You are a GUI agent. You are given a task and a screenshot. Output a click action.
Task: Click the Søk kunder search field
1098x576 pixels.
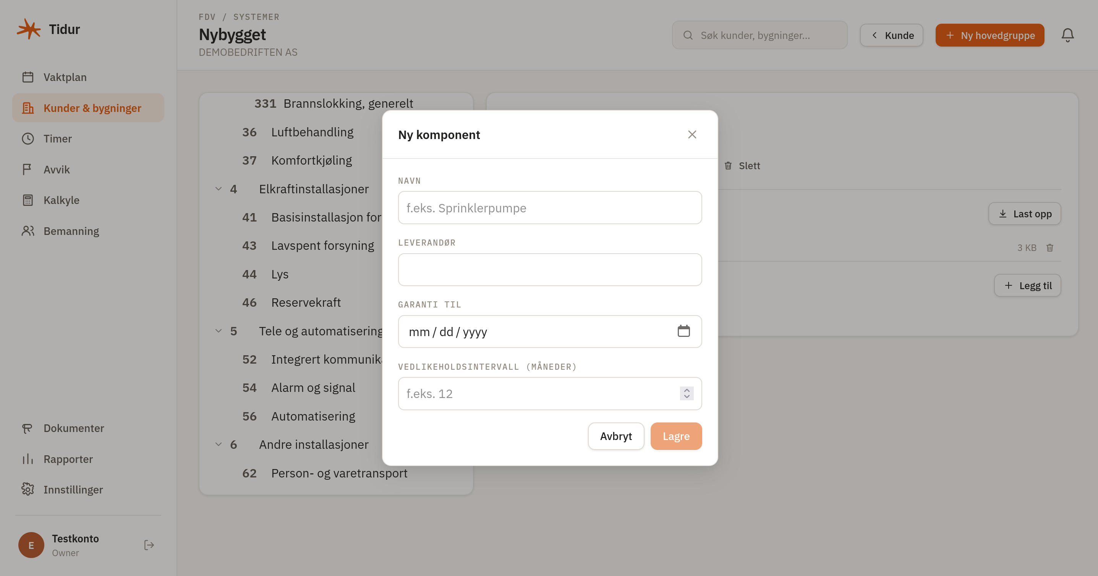click(760, 35)
